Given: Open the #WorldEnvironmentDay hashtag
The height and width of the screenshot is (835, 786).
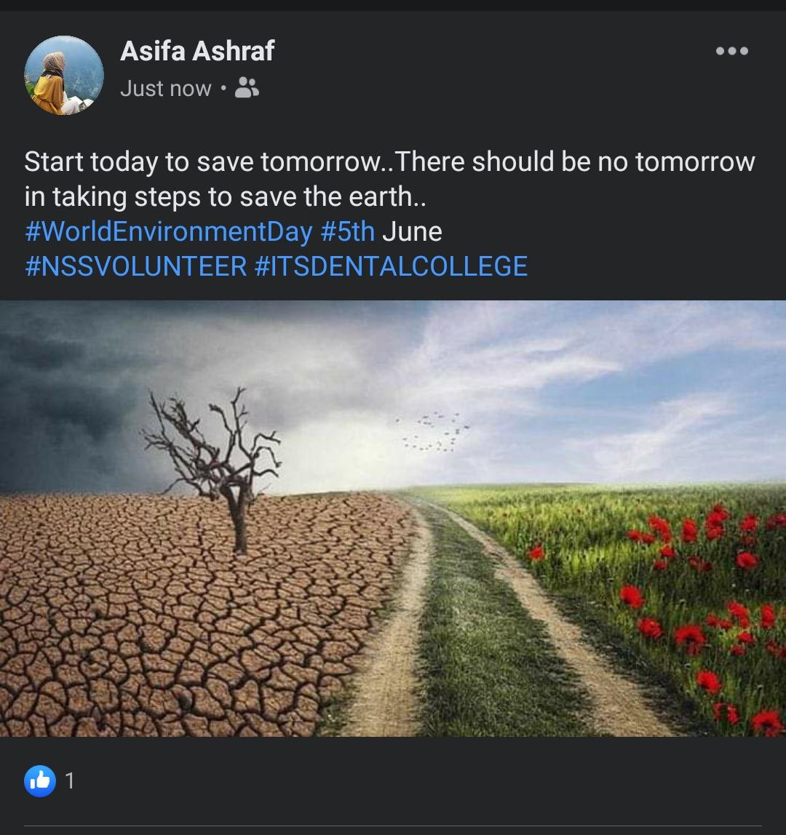Looking at the screenshot, I should click(168, 231).
